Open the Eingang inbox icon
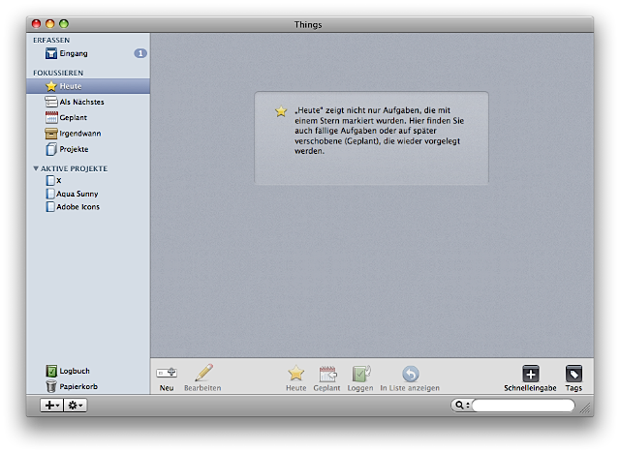Screen dimensions: 620x453 [51, 53]
